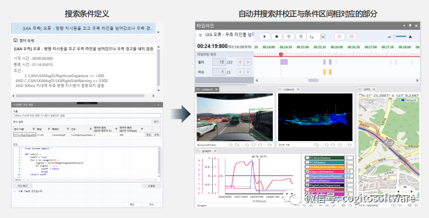Toggle the Default route legend on map

[x=409, y=100]
